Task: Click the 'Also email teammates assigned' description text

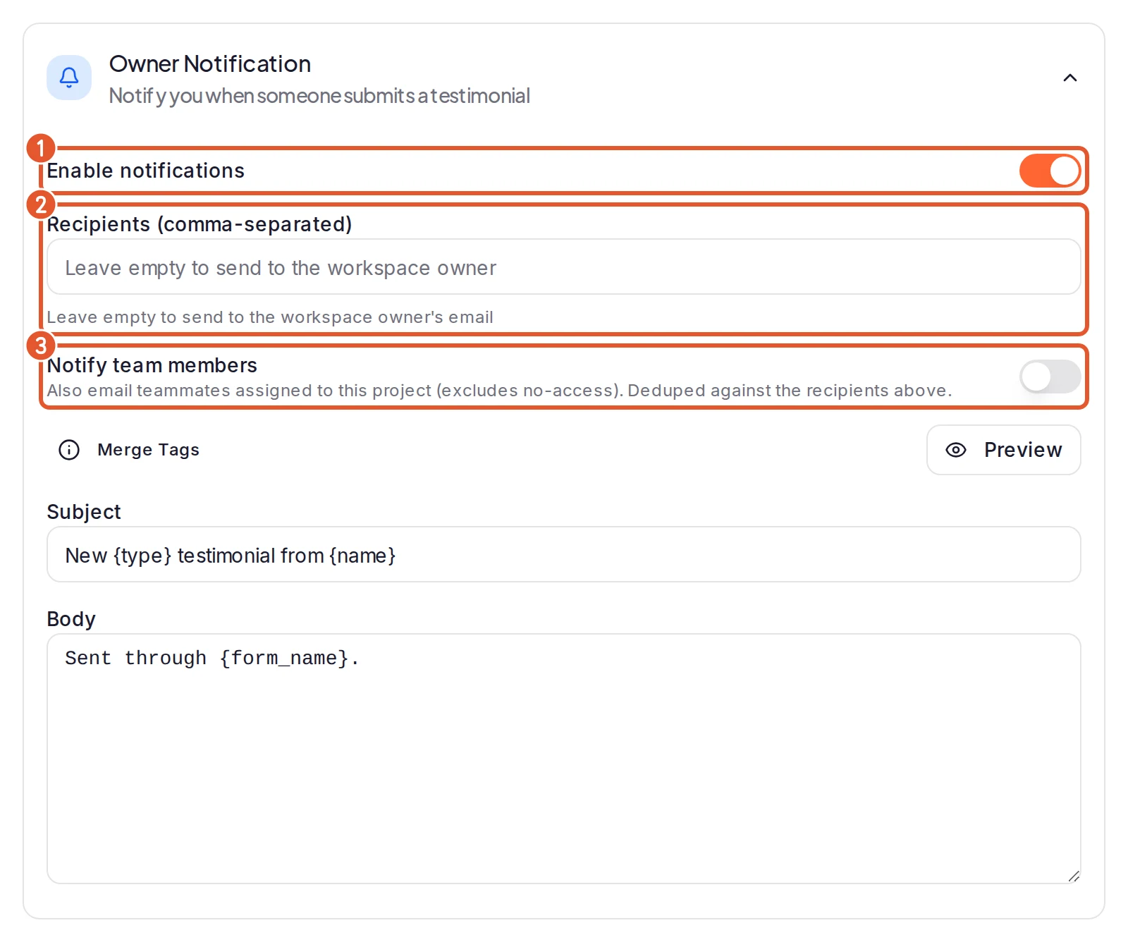Action: 500,391
